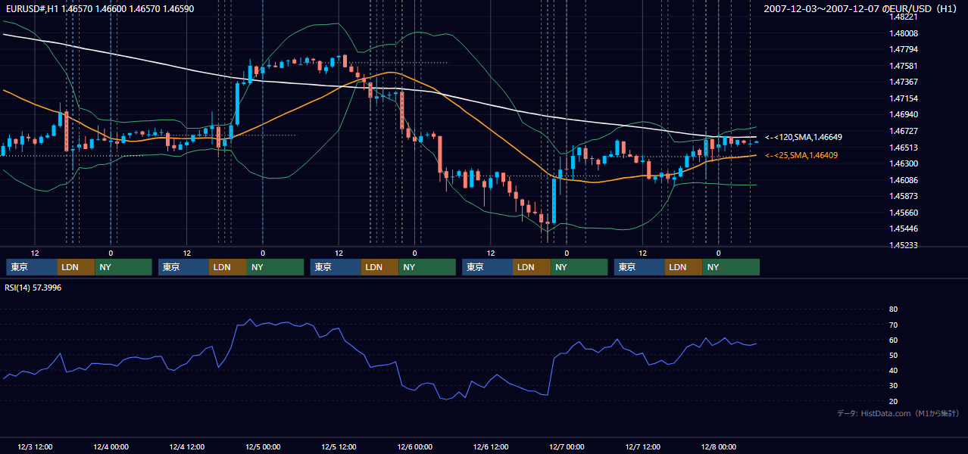This screenshot has width=968, height=454.
Task: Click the LDN session block for 12/7
Action: coord(684,267)
